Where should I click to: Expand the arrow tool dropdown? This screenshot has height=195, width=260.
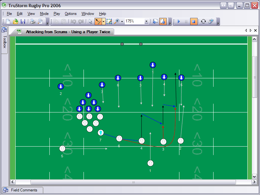[x=103, y=21]
